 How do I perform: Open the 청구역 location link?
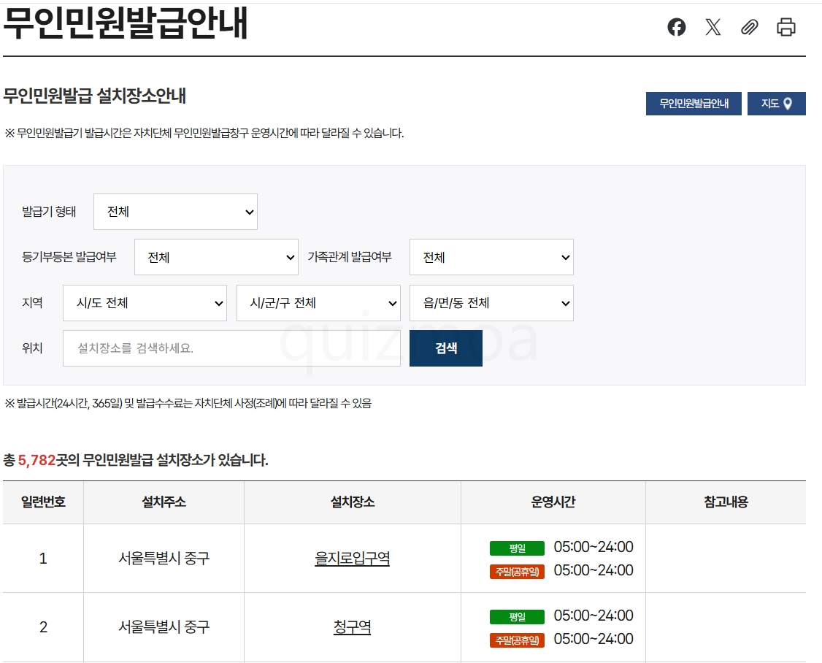(x=353, y=626)
